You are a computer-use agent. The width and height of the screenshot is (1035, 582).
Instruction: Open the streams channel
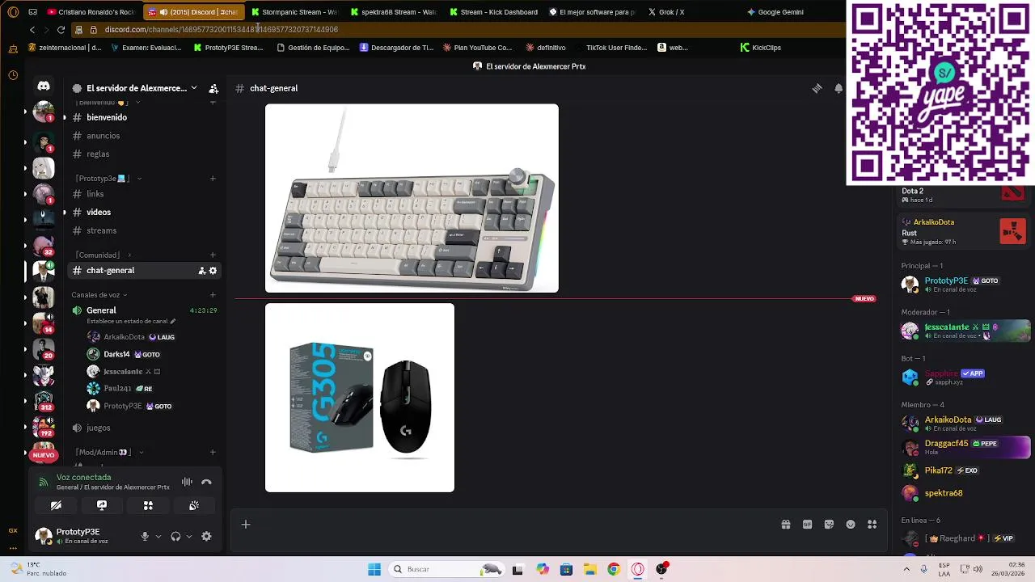(x=143, y=230)
